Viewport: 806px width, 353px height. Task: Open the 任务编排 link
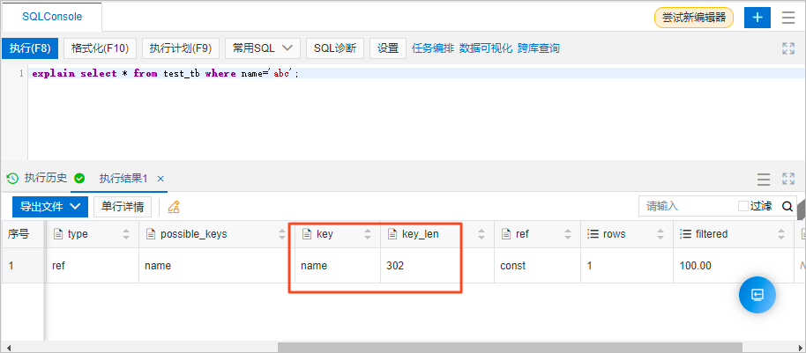click(433, 48)
